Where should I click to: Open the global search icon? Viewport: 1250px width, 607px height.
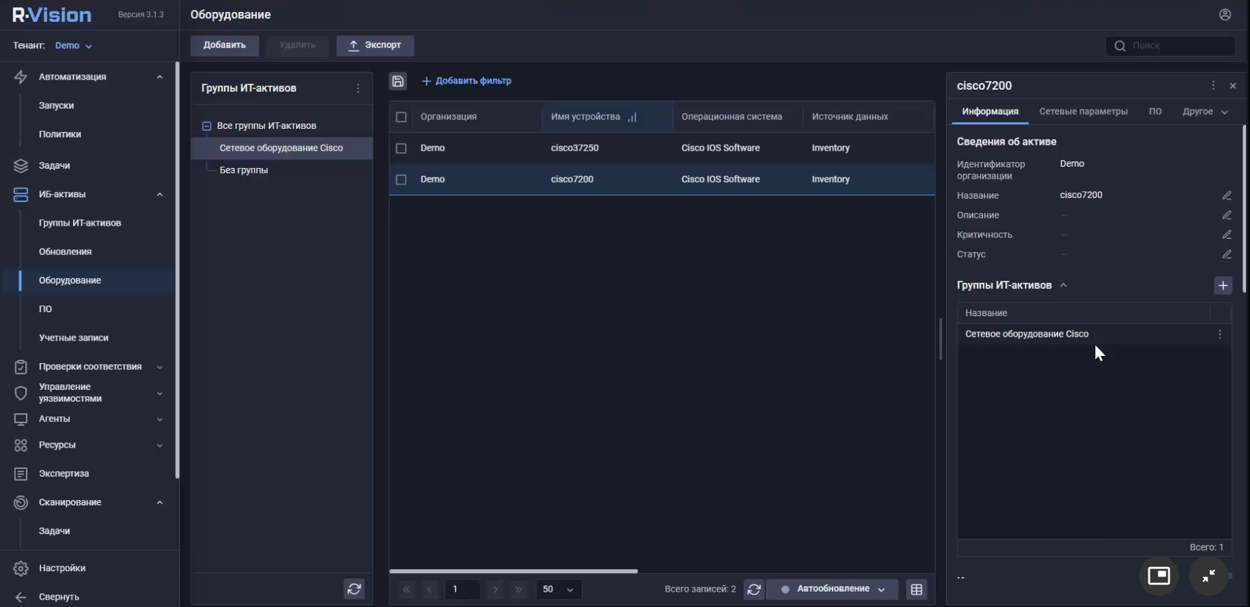click(x=1121, y=45)
